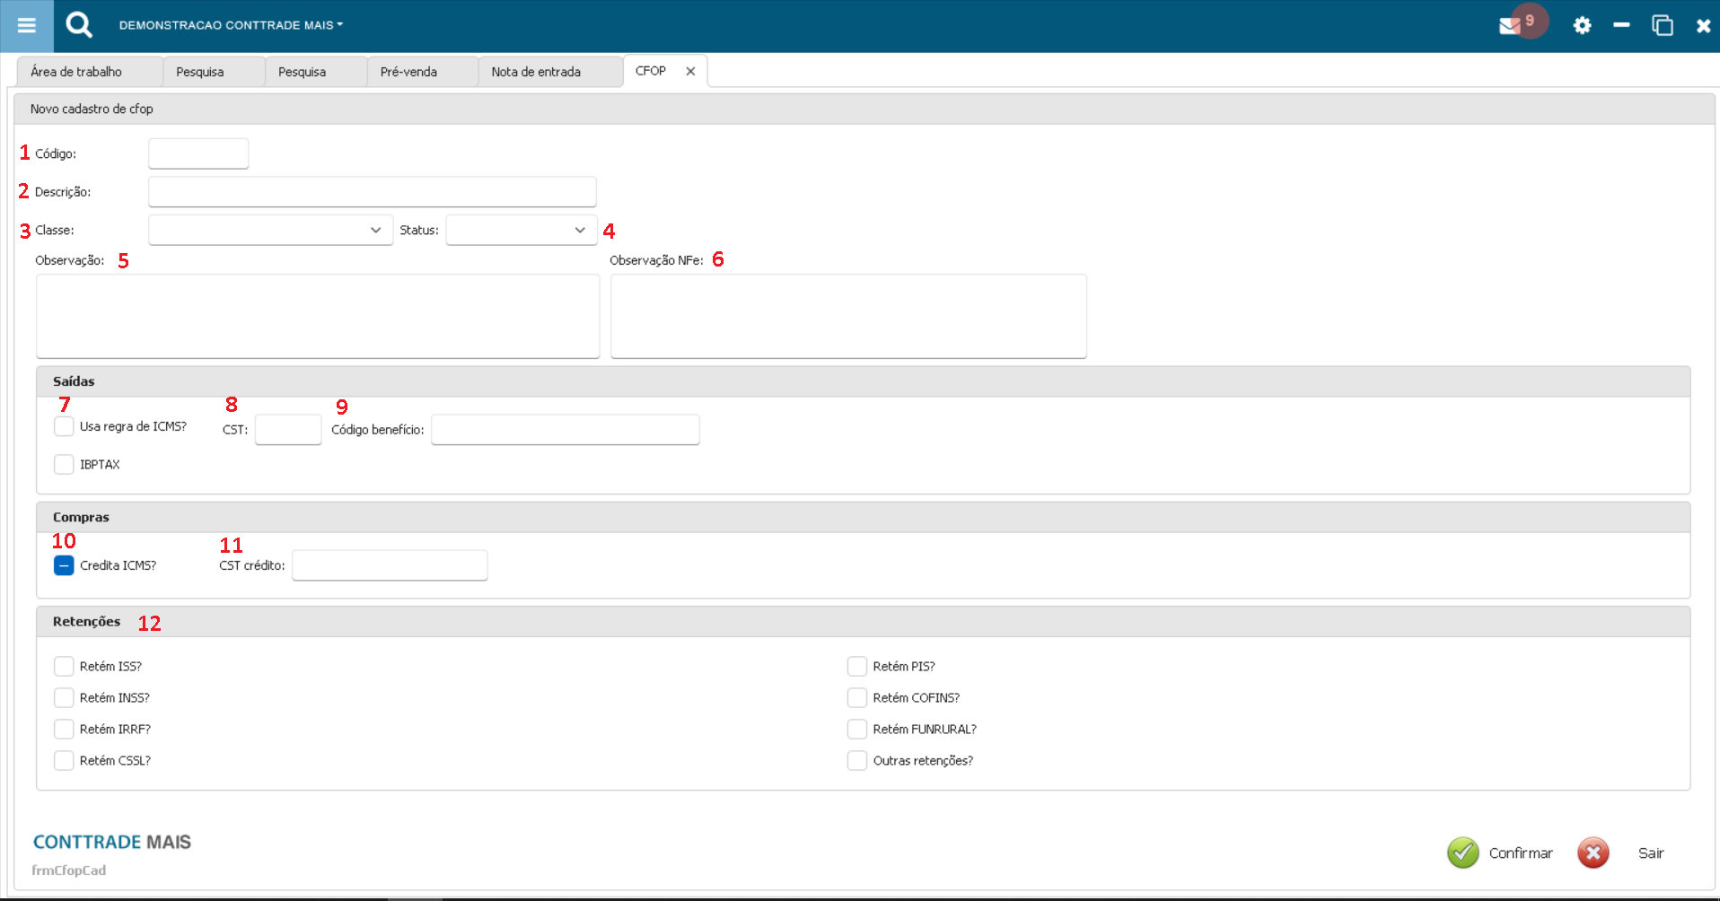The width and height of the screenshot is (1720, 901).
Task: Click the magnifier search icon
Action: [79, 25]
